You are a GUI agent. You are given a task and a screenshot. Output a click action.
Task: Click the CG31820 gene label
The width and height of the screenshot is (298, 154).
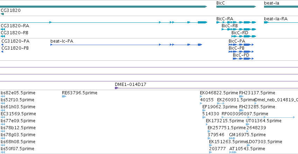(x=11, y=10)
